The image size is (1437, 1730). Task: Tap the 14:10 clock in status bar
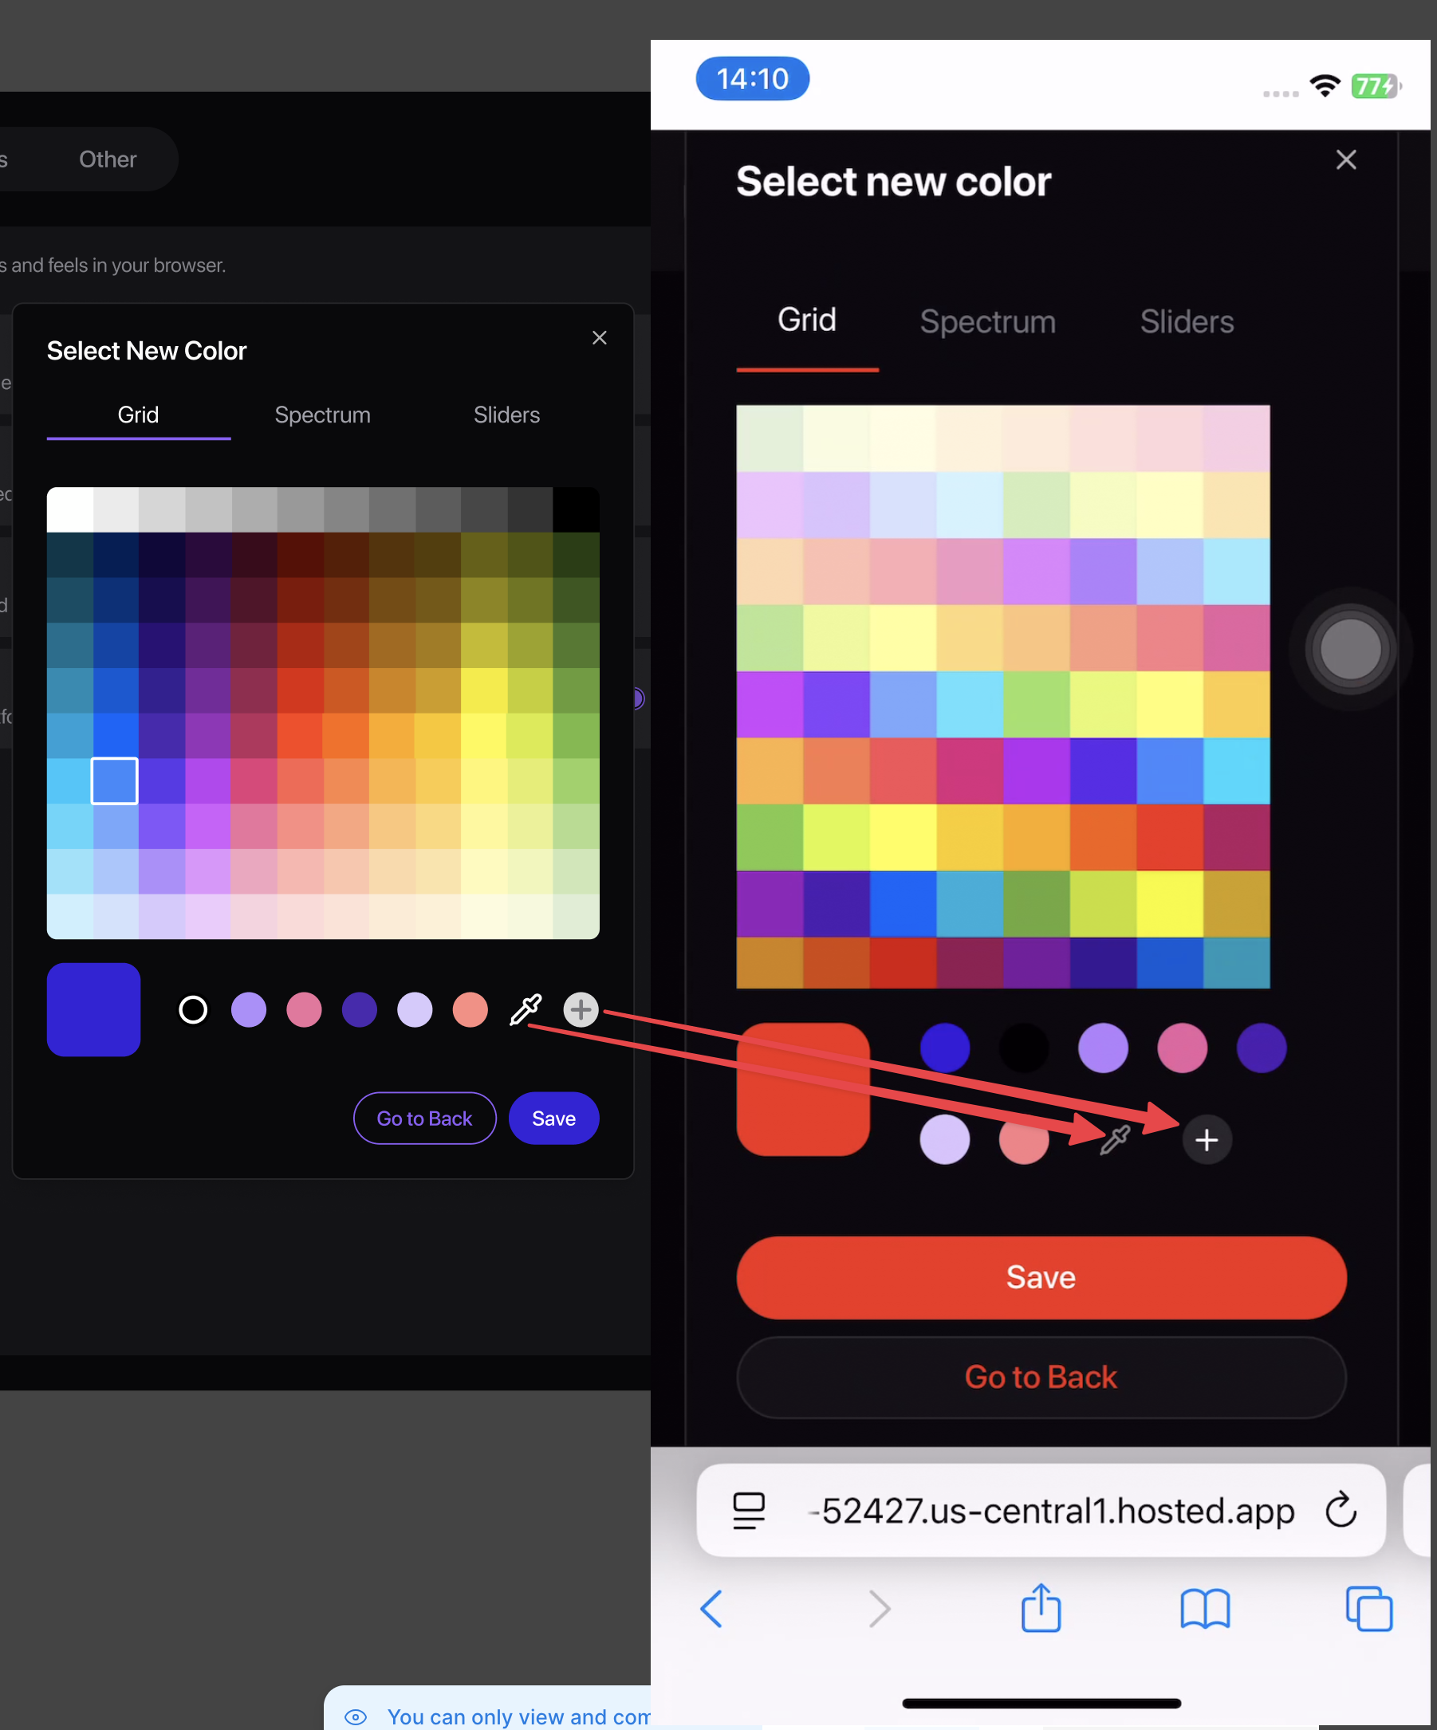coord(752,79)
